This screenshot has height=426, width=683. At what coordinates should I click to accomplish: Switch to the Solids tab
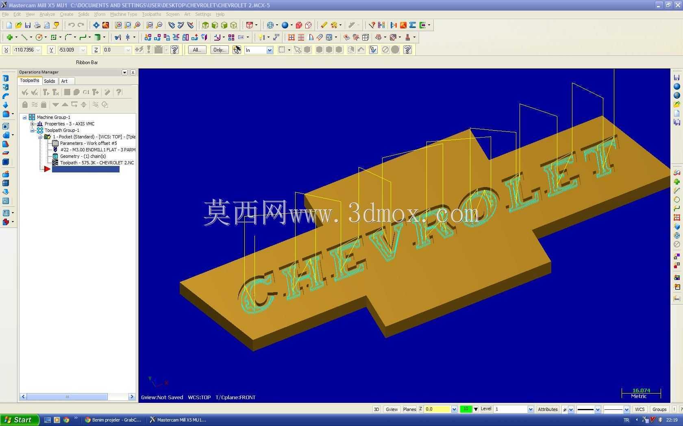pyautogui.click(x=50, y=81)
